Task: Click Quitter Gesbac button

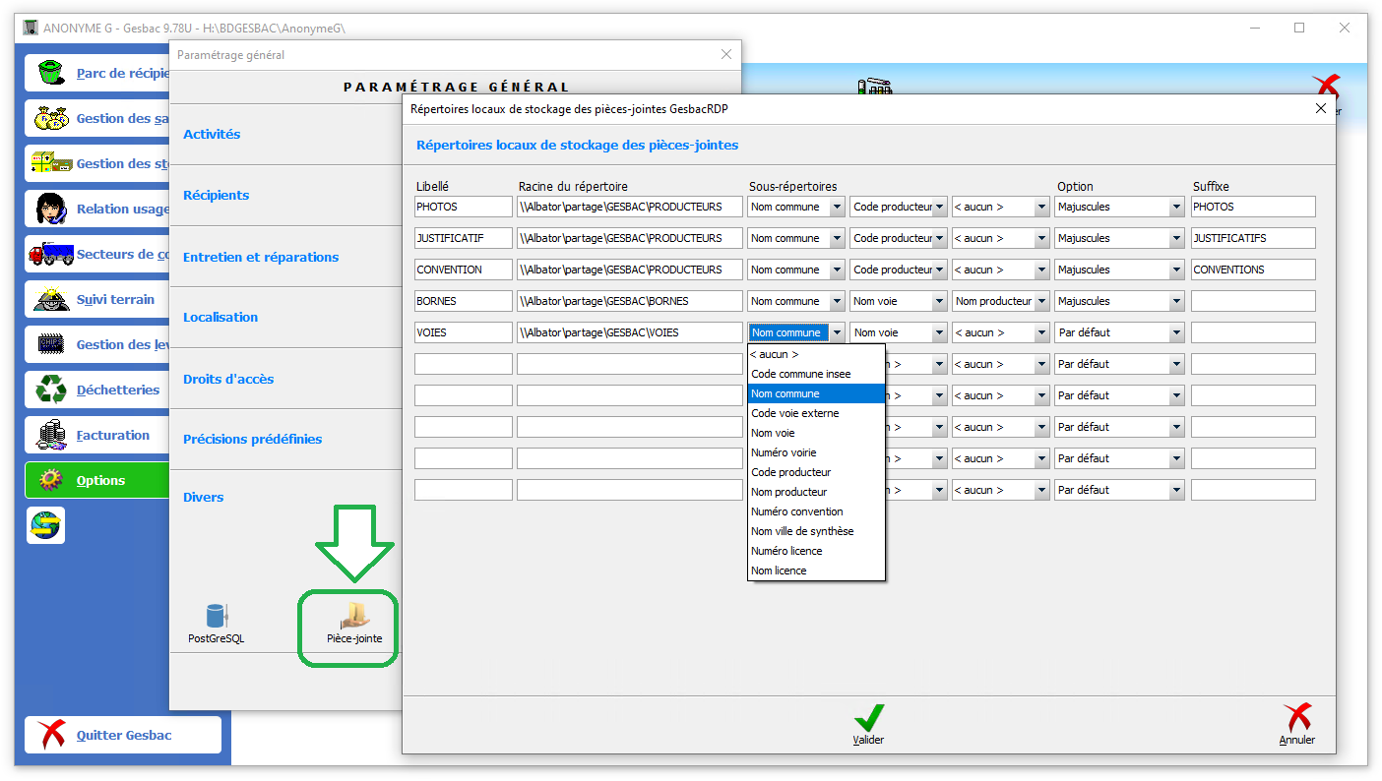Action: (x=123, y=735)
